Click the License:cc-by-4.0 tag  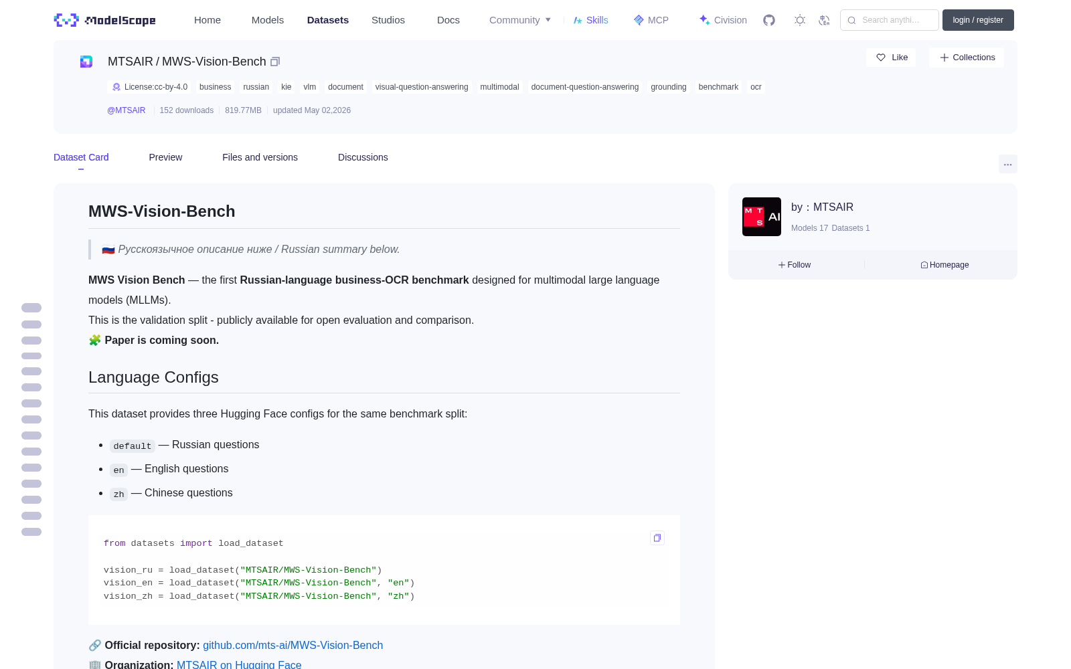click(149, 87)
